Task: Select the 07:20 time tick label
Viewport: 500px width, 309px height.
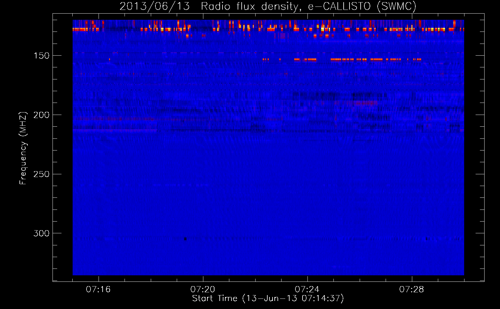Action: (x=203, y=290)
